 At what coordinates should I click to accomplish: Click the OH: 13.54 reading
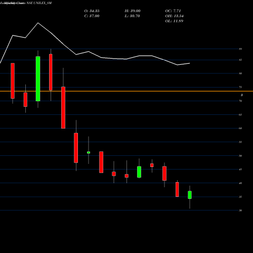[x=174, y=16]
